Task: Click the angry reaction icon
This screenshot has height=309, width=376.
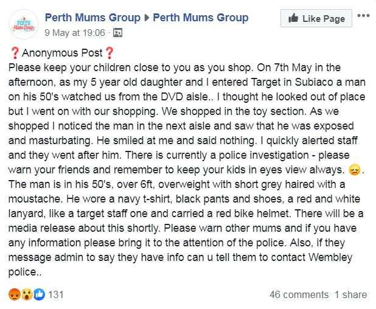Action: pyautogui.click(x=15, y=294)
